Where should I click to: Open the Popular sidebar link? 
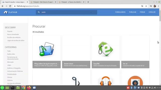pos(10,31)
